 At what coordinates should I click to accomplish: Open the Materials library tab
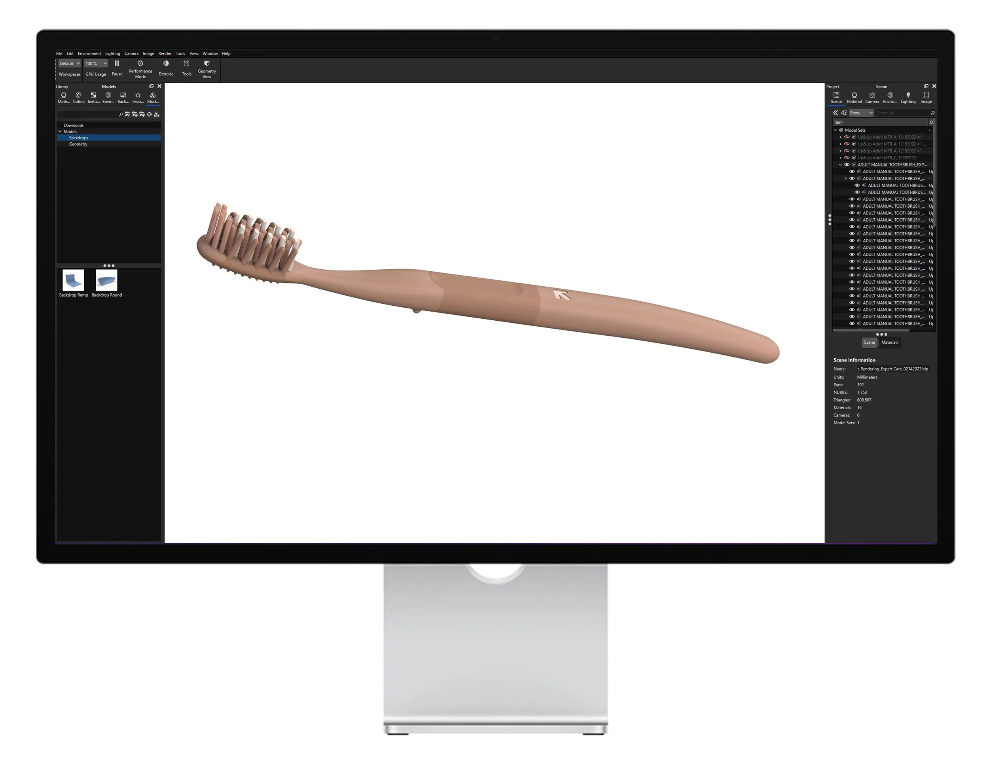click(63, 97)
